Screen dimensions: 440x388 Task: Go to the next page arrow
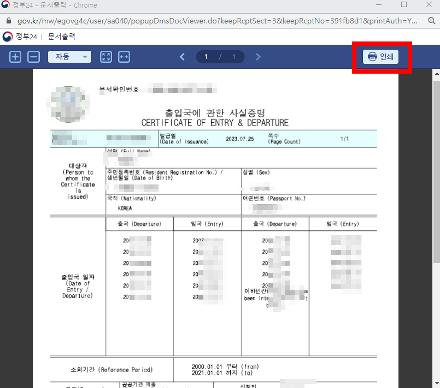click(258, 57)
